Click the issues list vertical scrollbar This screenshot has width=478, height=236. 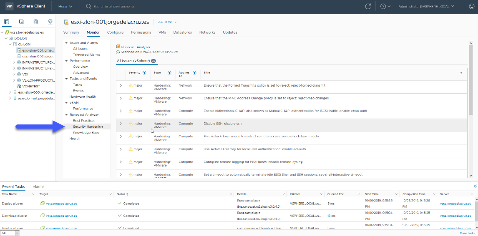coord(470,80)
